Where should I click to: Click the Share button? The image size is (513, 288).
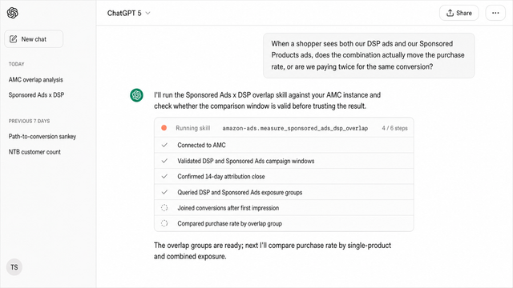[459, 13]
